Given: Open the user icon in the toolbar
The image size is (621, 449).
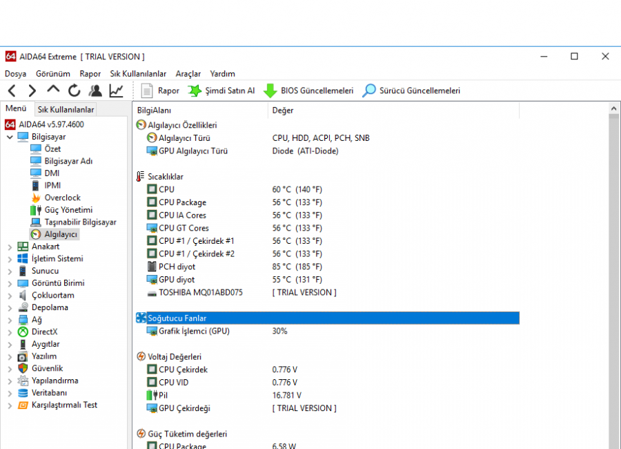Looking at the screenshot, I should 95,90.
